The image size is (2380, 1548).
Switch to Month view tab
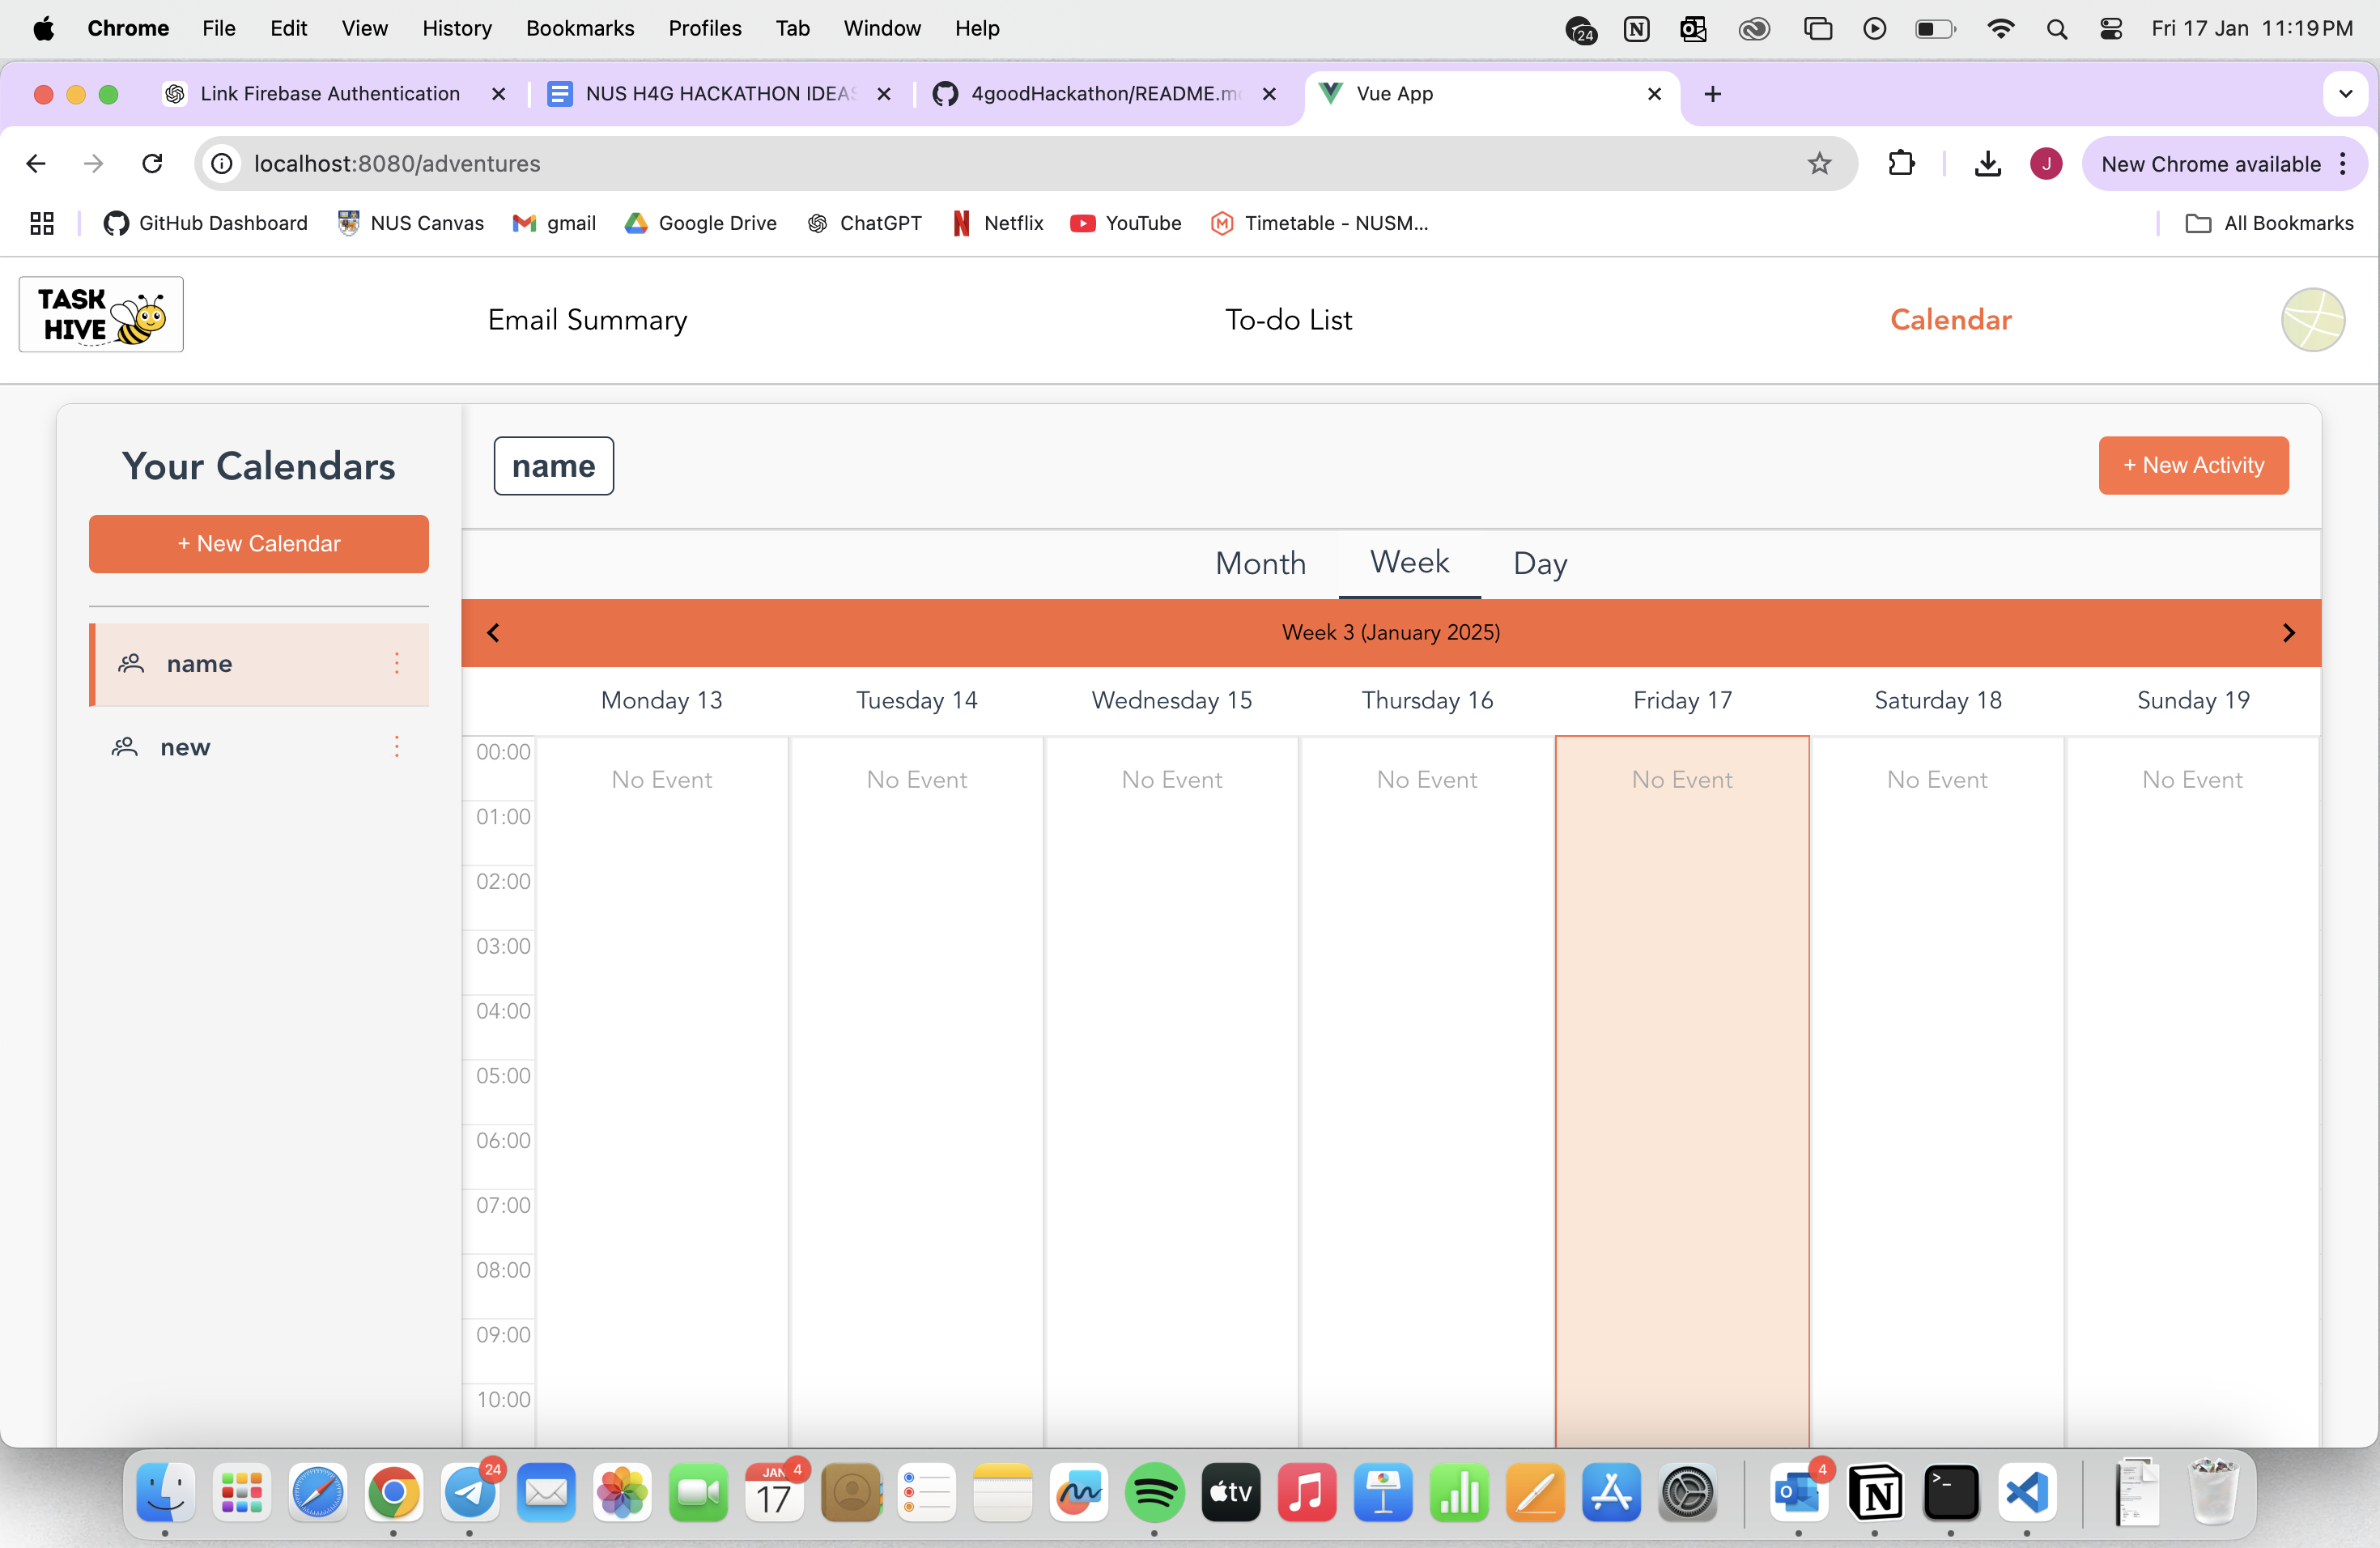click(x=1260, y=563)
